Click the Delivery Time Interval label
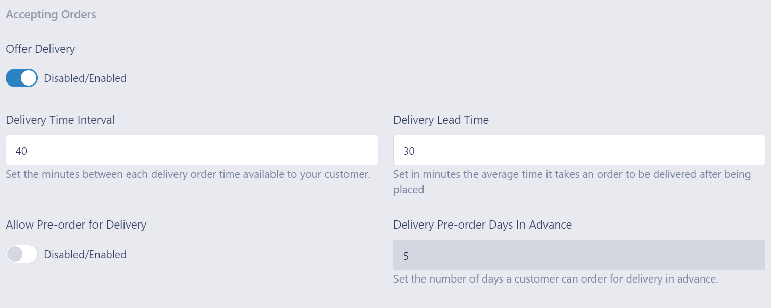771x308 pixels. [x=60, y=120]
